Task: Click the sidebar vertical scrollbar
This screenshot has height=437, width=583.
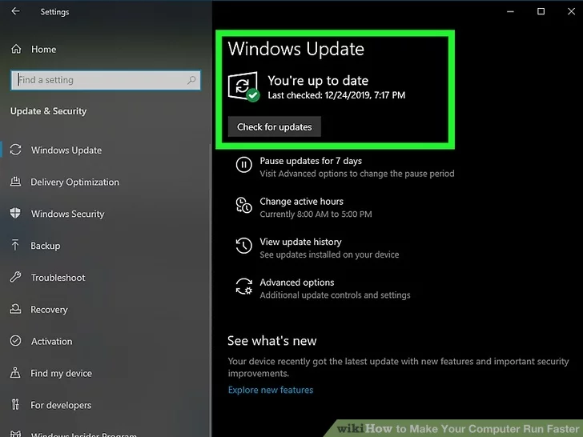Action: click(210, 290)
